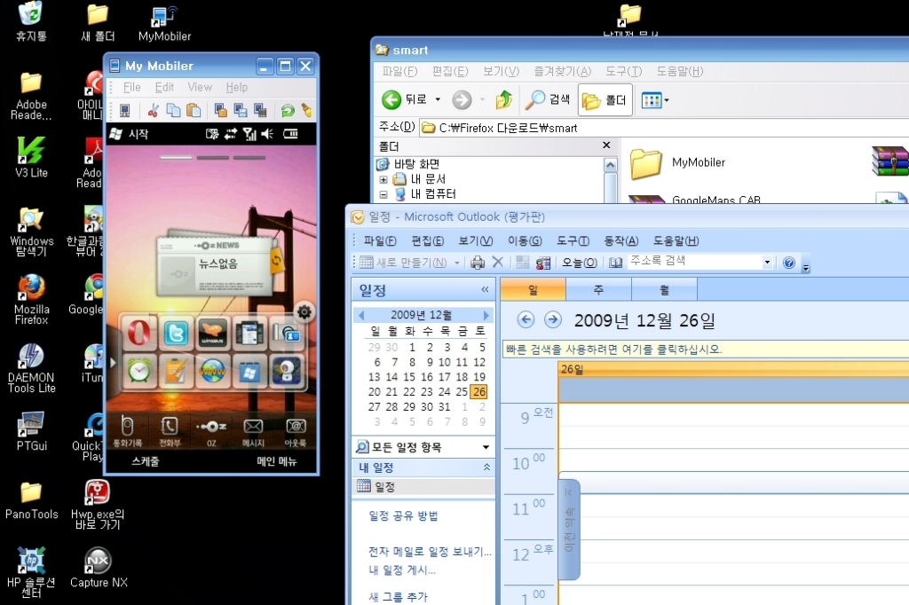Click the 빠른 검색 quick search field

coord(706,350)
